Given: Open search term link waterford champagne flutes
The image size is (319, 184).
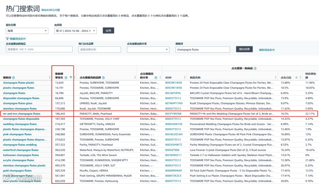Looking at the screenshot, I should tap(21, 150).
